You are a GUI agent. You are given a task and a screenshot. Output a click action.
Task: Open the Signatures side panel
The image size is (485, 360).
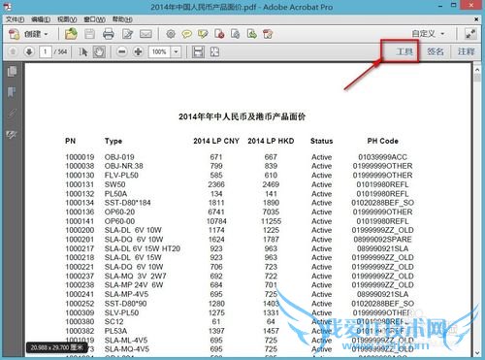(x=12, y=135)
